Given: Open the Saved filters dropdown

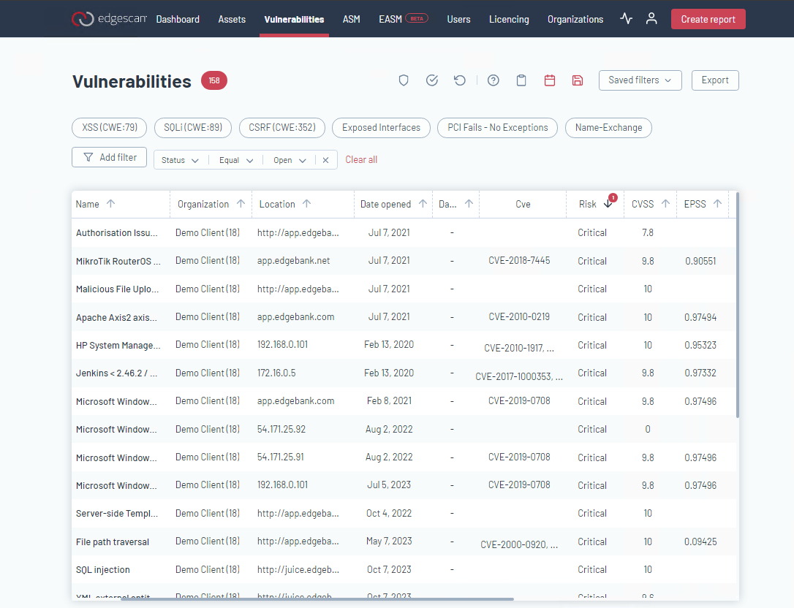Looking at the screenshot, I should point(640,80).
